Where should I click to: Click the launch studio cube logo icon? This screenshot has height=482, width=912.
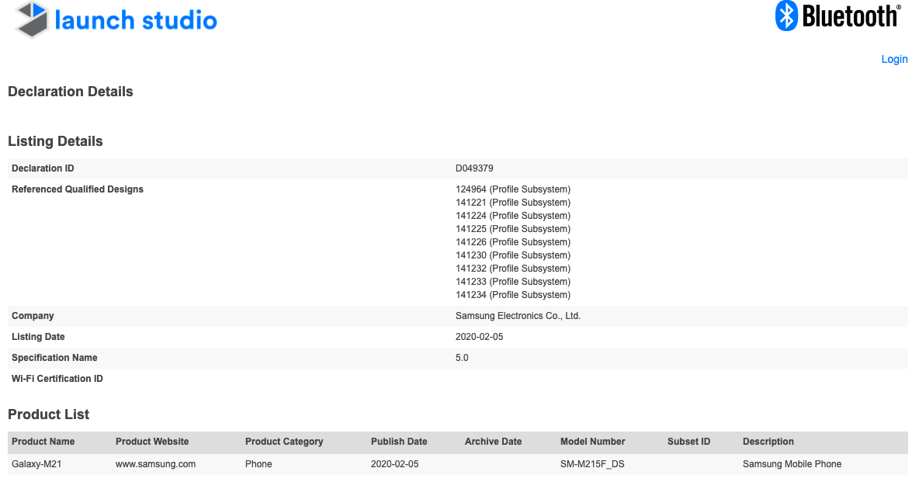pyautogui.click(x=31, y=19)
